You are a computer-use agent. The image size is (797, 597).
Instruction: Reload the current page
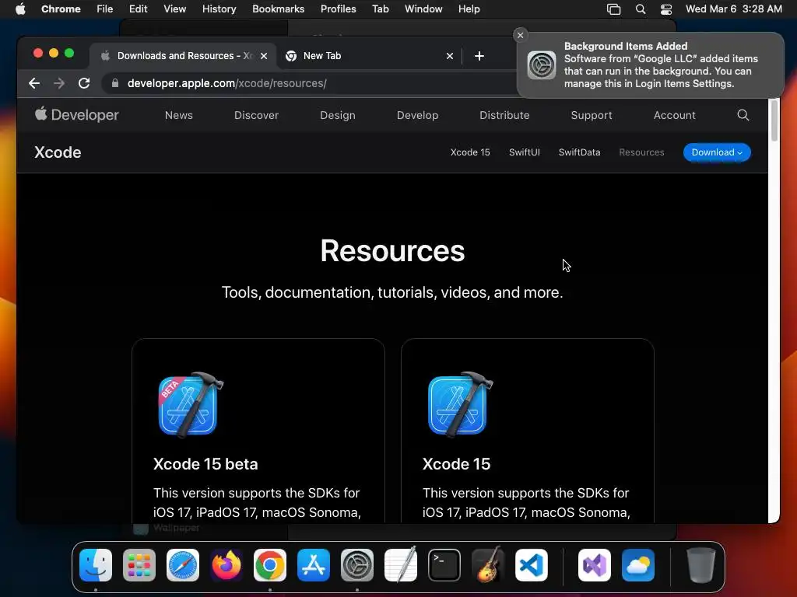click(x=84, y=83)
